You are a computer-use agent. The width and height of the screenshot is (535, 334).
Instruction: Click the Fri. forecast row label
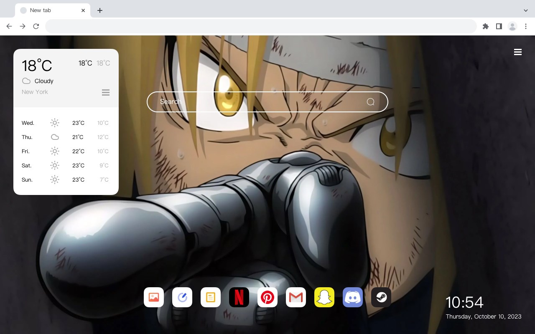[25, 152]
